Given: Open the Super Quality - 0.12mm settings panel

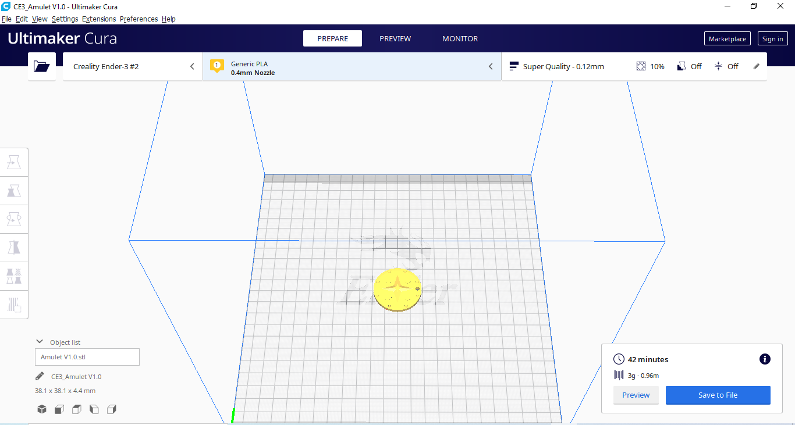Looking at the screenshot, I should coord(634,66).
